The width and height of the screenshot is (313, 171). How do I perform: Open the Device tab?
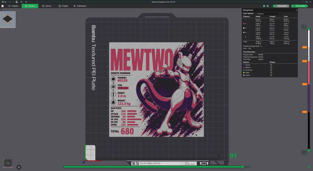47,6
